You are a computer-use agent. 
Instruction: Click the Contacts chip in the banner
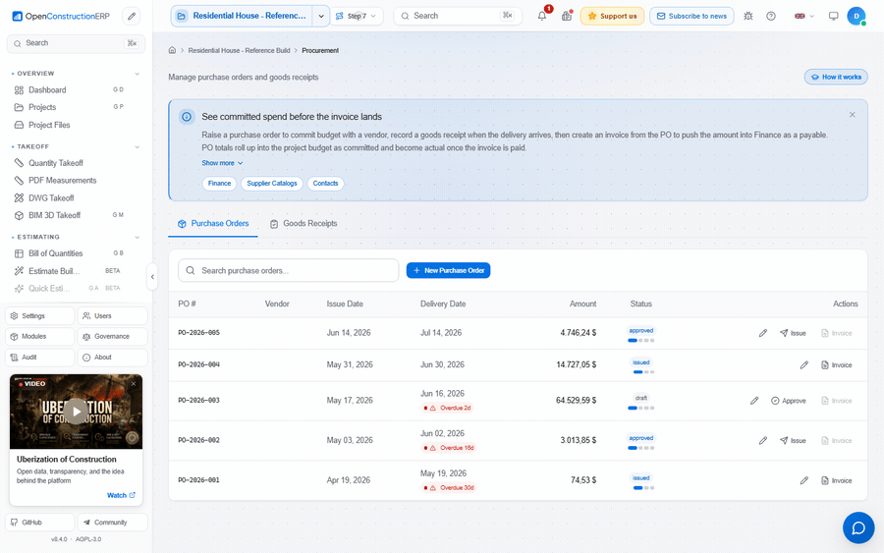325,184
